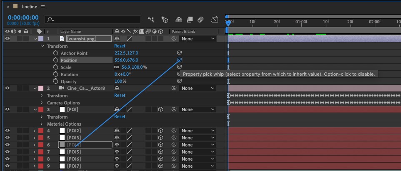Hide the zuanshi.png layer eye

(7, 39)
